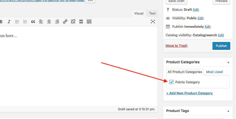
Task: Click Move to Trash link
Action: [x=176, y=45]
